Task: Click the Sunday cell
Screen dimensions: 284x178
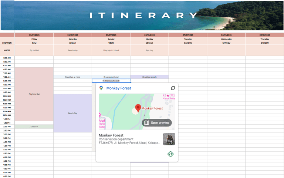Action: click(x=111, y=39)
